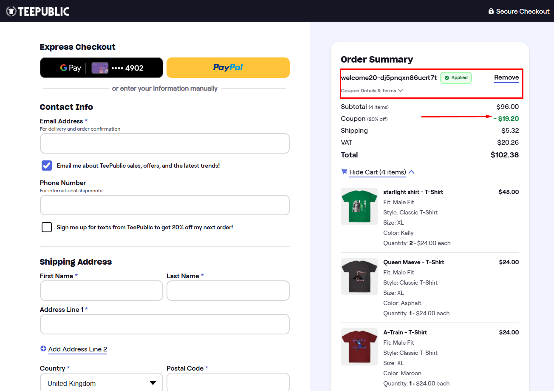Click the Subtotal amount $96.00
Image resolution: width=554 pixels, height=391 pixels.
point(508,107)
